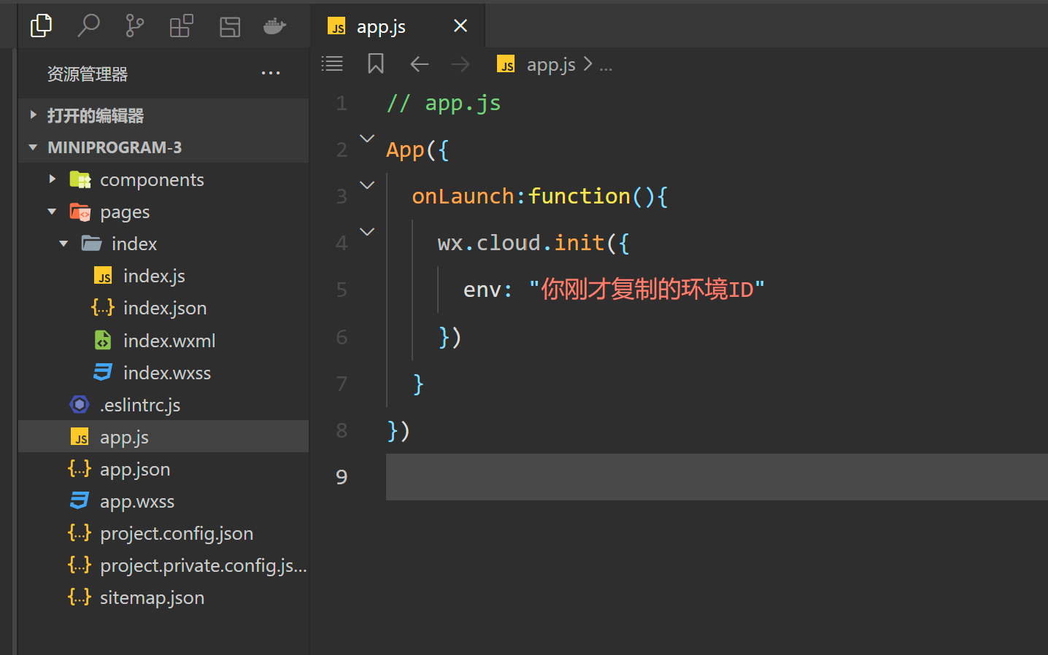1048x655 pixels.
Task: Open the Explorer more actions menu (...)
Action: pyautogui.click(x=271, y=73)
